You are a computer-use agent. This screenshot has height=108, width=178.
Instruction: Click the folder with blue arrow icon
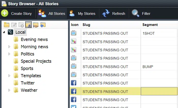coord(43,25)
